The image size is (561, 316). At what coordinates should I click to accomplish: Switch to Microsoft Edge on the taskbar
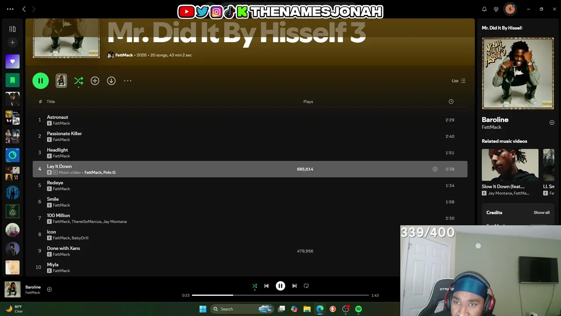pyautogui.click(x=320, y=309)
